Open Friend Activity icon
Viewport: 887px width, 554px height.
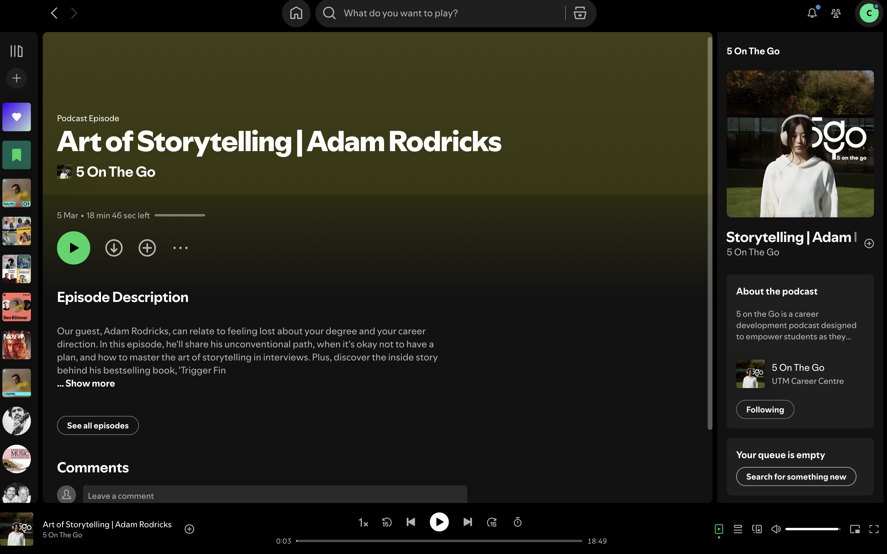click(836, 13)
